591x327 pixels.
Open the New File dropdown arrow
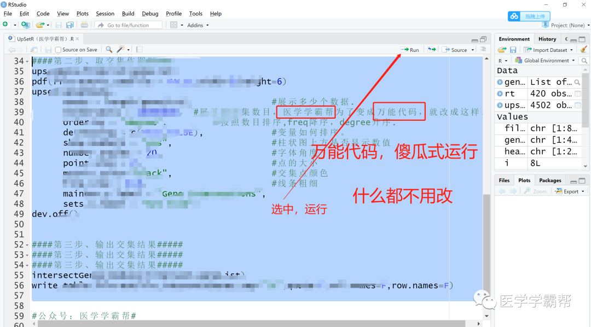point(15,25)
